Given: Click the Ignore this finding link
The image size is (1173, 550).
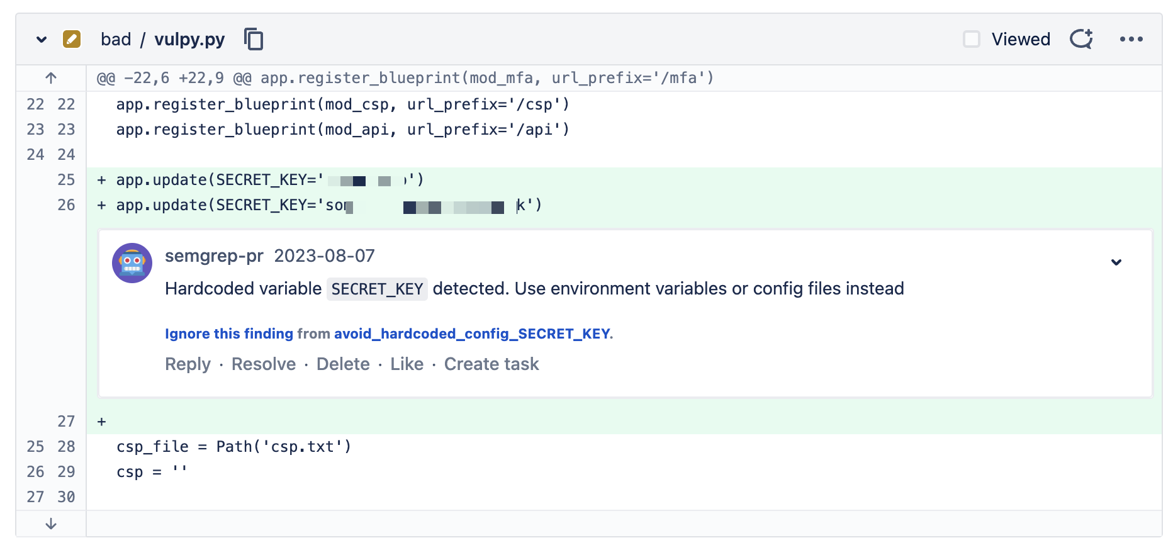Looking at the screenshot, I should pyautogui.click(x=229, y=334).
